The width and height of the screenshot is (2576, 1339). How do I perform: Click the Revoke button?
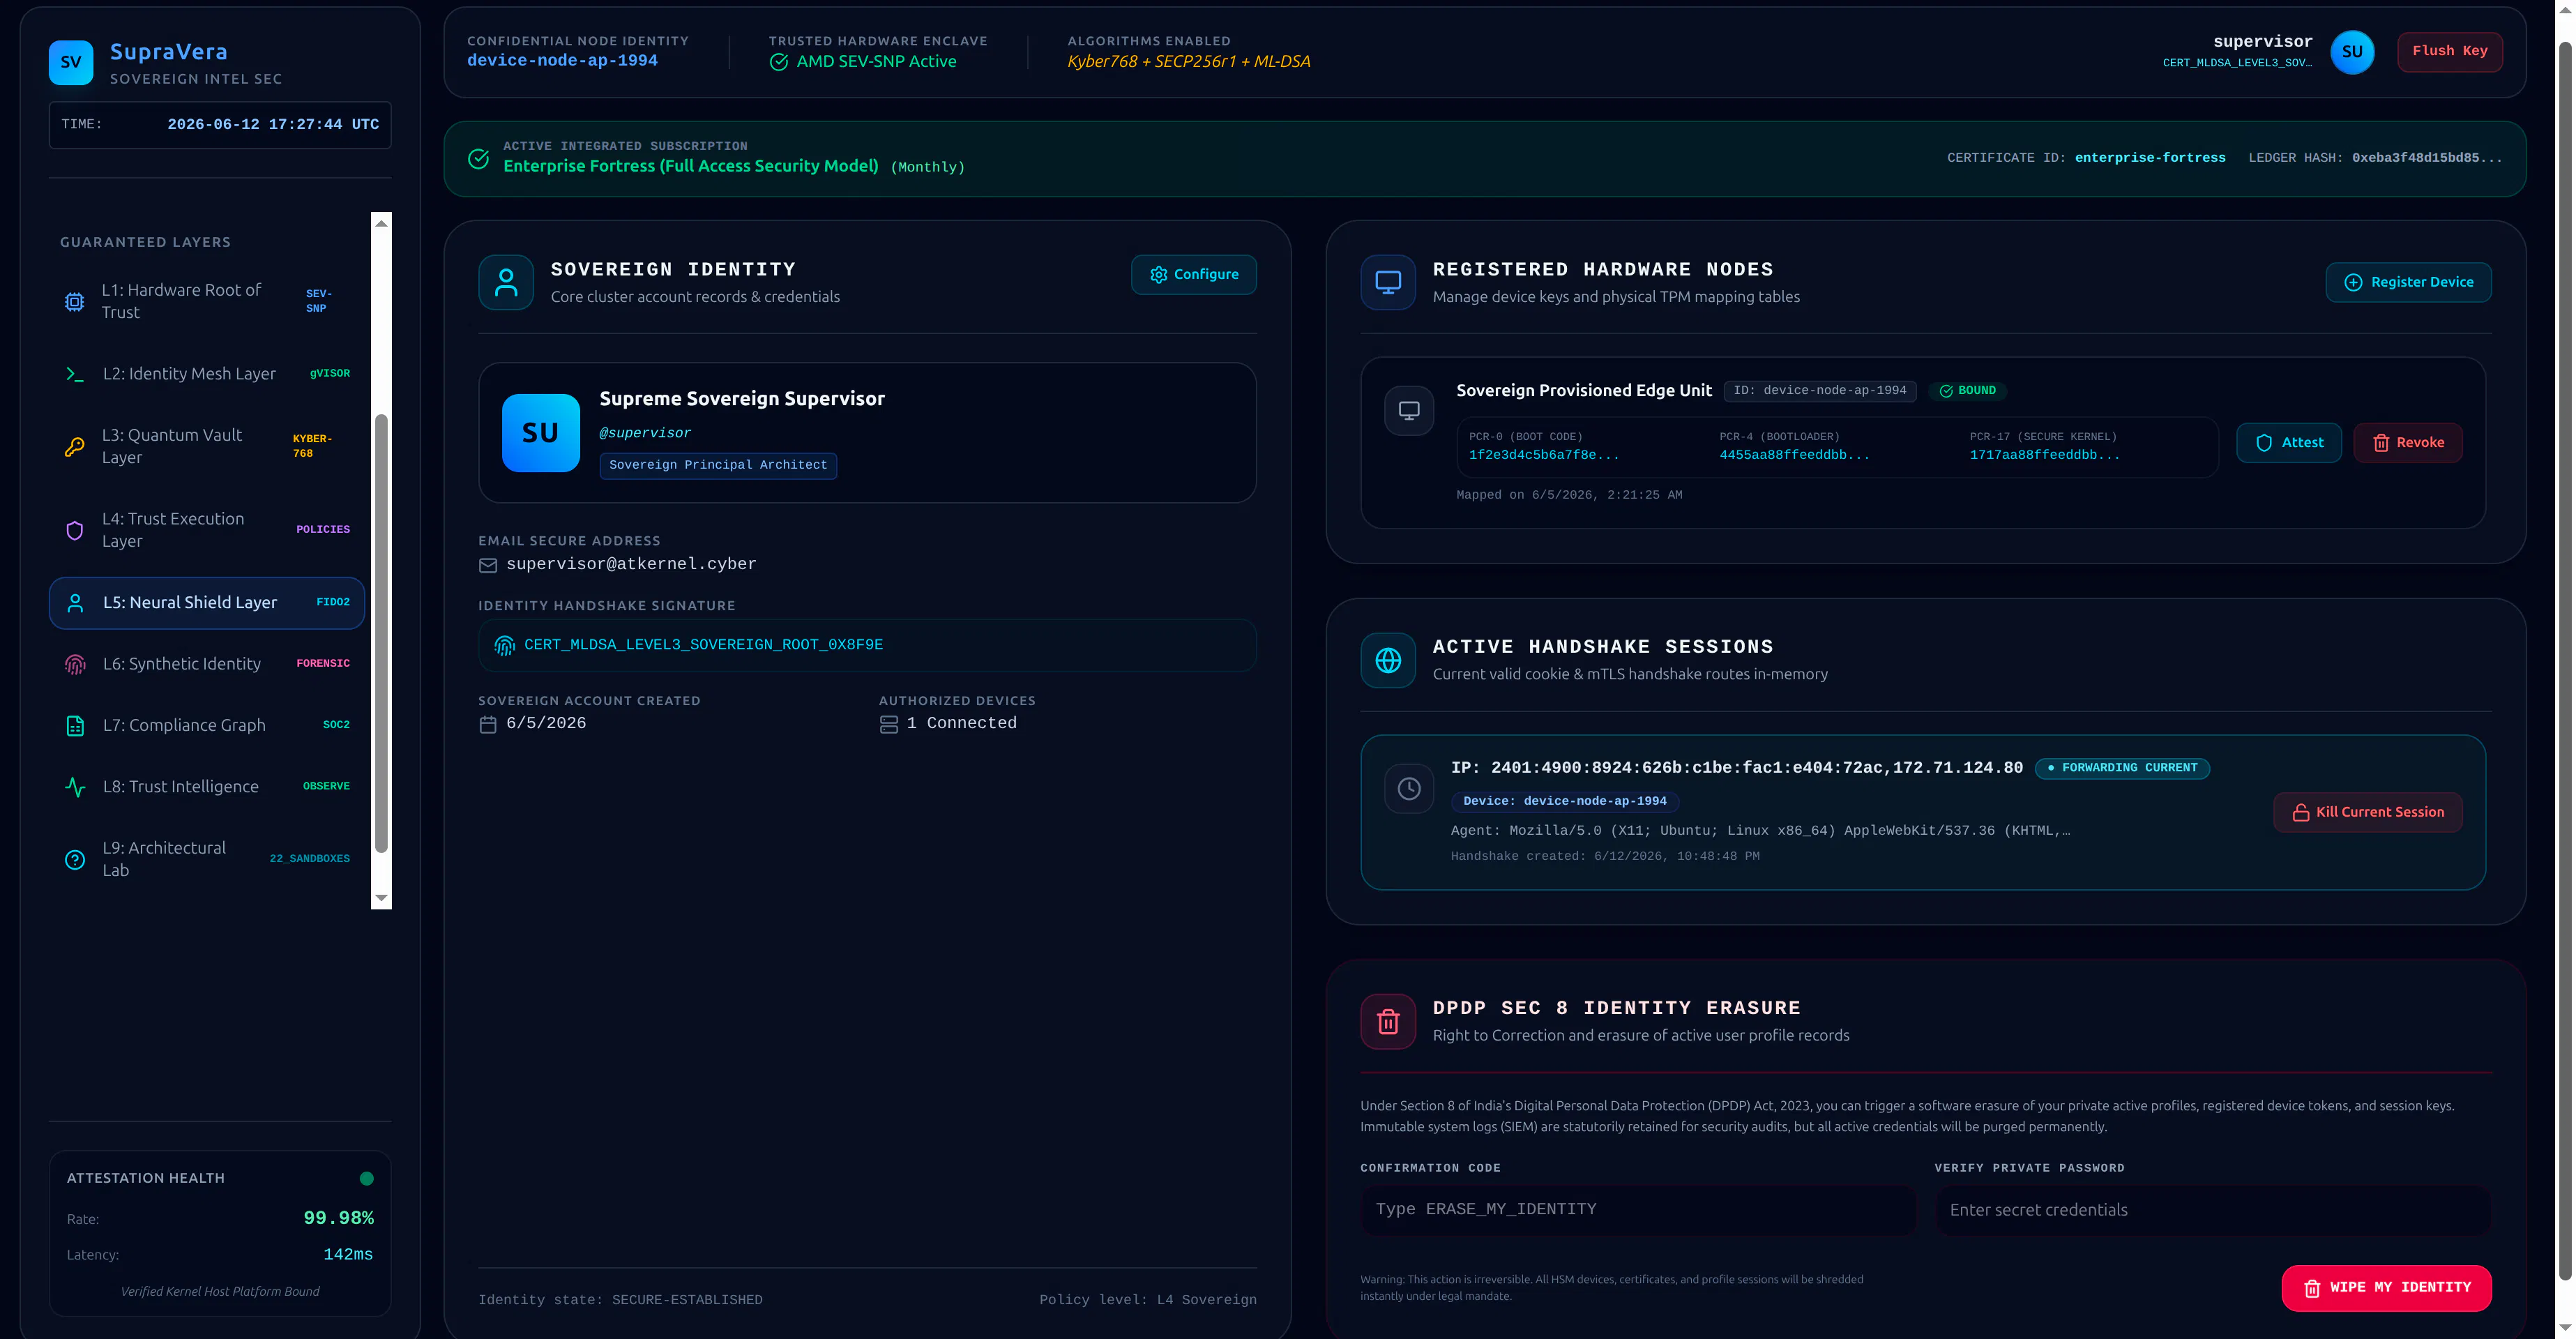tap(2407, 442)
